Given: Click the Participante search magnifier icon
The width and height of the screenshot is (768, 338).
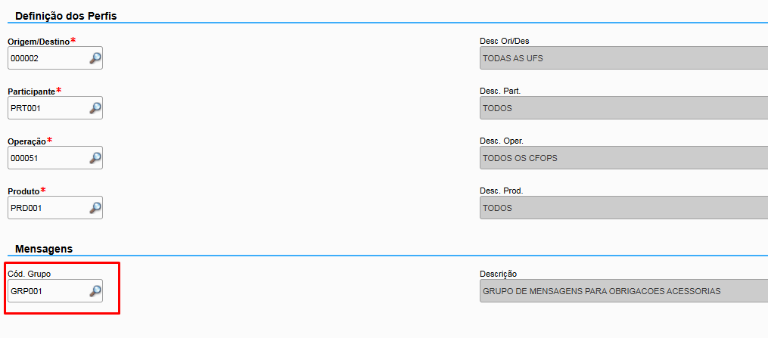Looking at the screenshot, I should pos(95,108).
